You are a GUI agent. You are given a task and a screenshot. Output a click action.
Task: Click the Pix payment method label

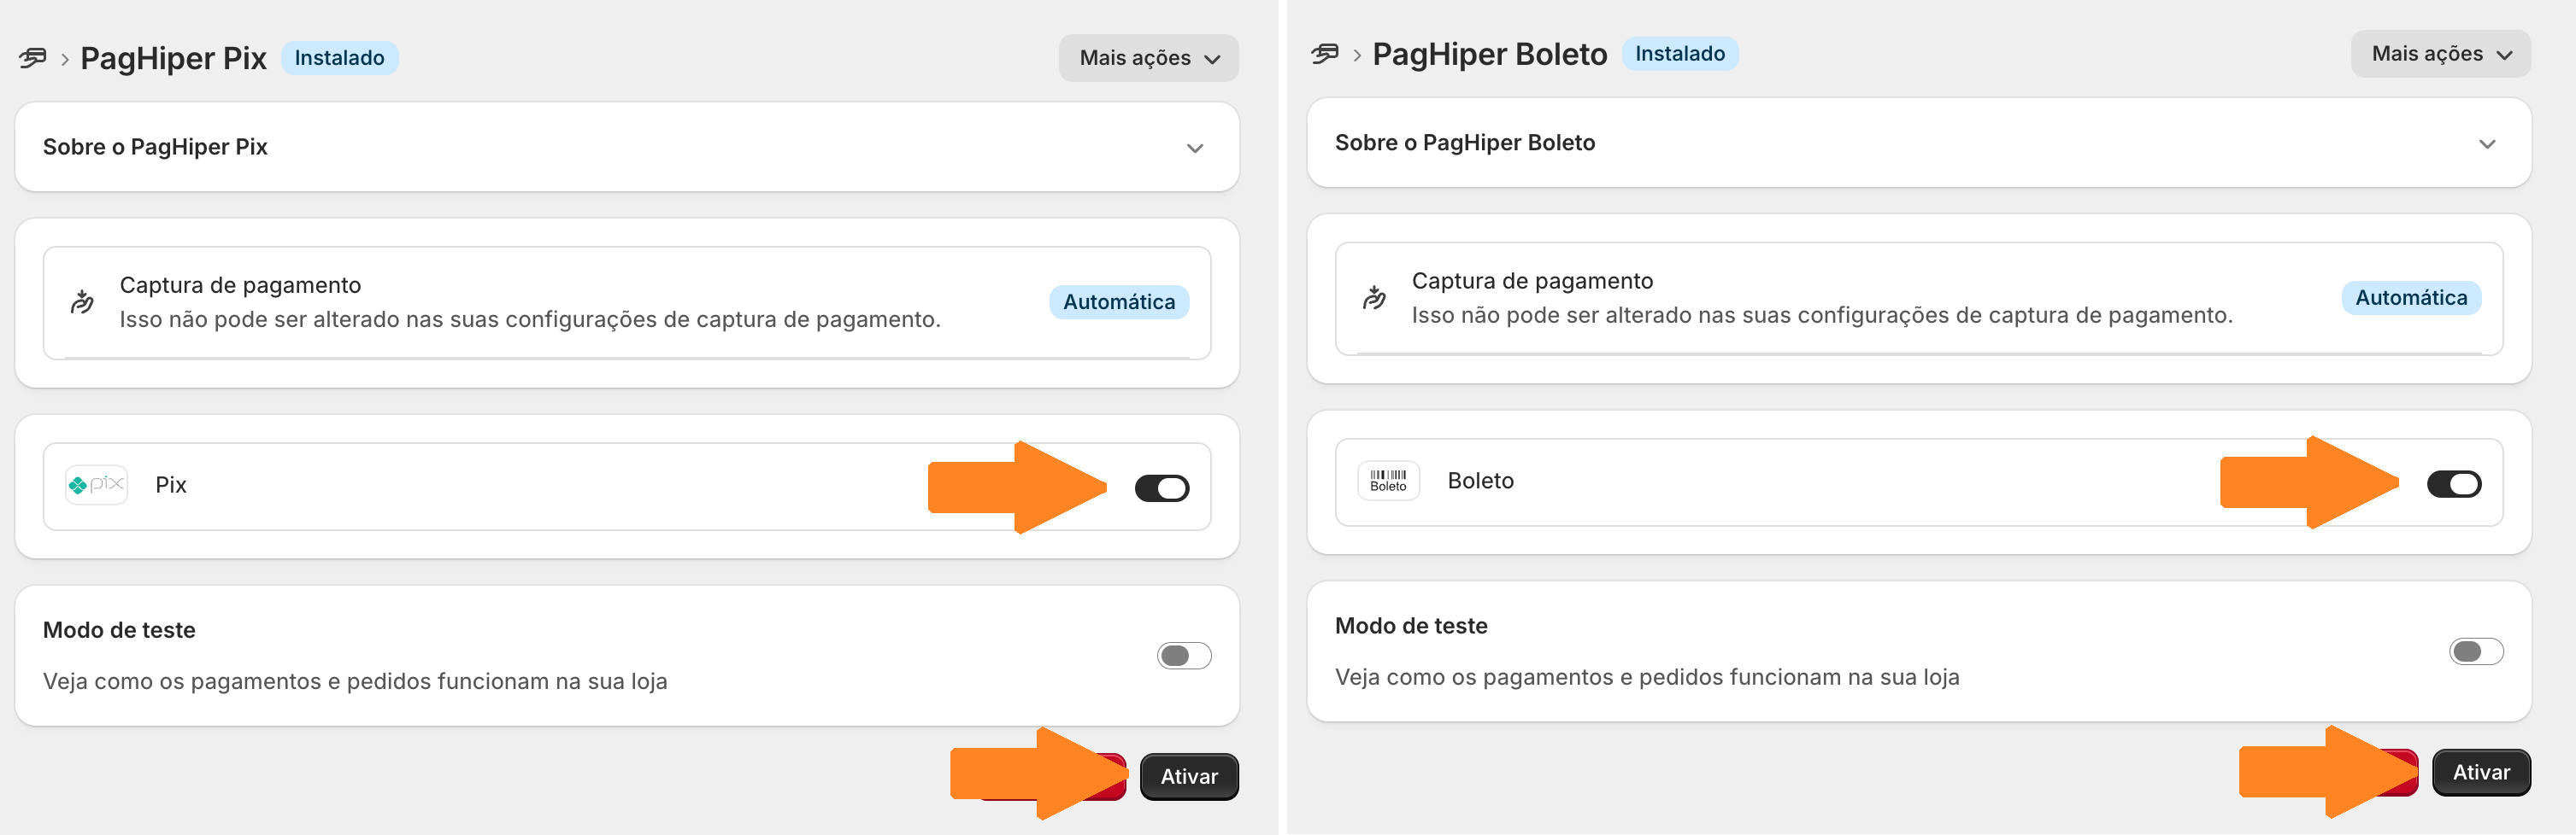pos(171,486)
